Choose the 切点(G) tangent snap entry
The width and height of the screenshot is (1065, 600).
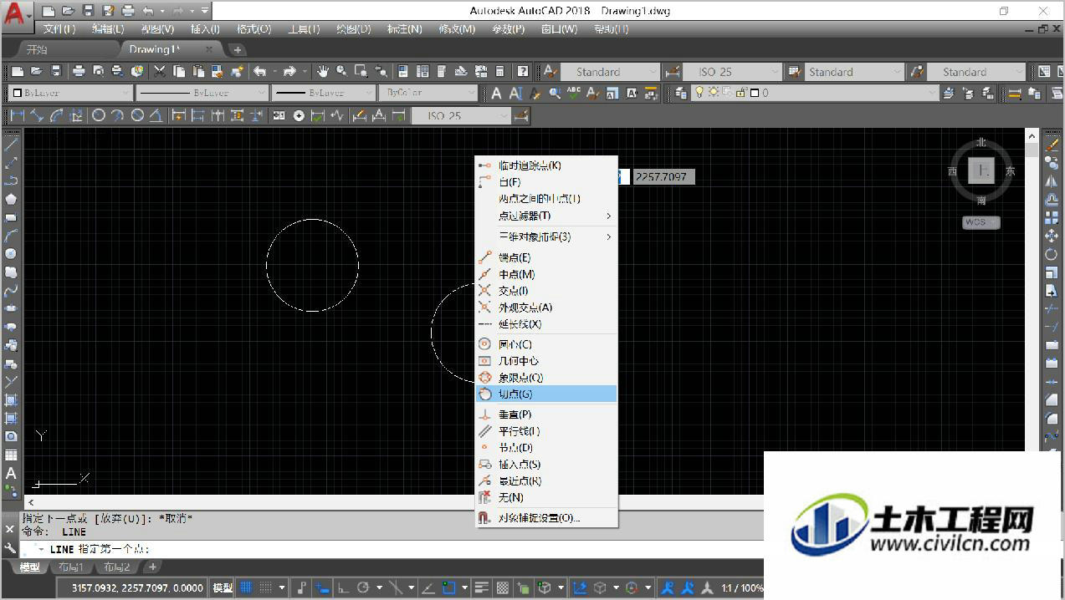tap(546, 394)
